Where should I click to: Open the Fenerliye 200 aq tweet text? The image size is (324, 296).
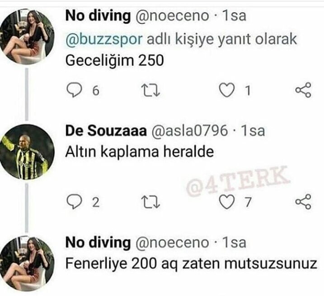(191, 264)
